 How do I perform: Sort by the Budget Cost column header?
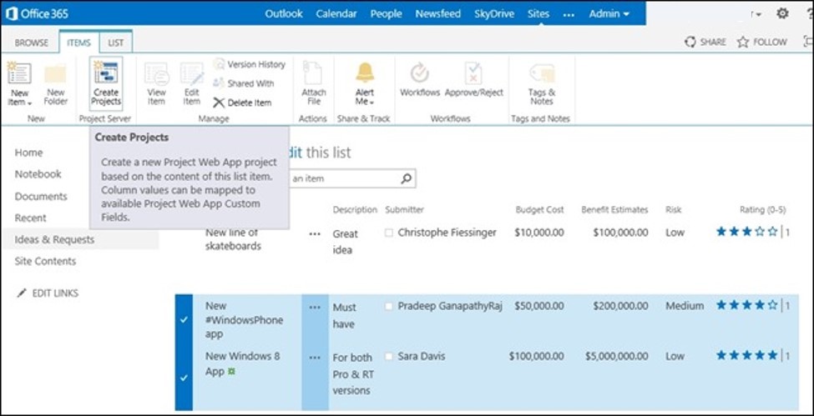click(x=539, y=209)
